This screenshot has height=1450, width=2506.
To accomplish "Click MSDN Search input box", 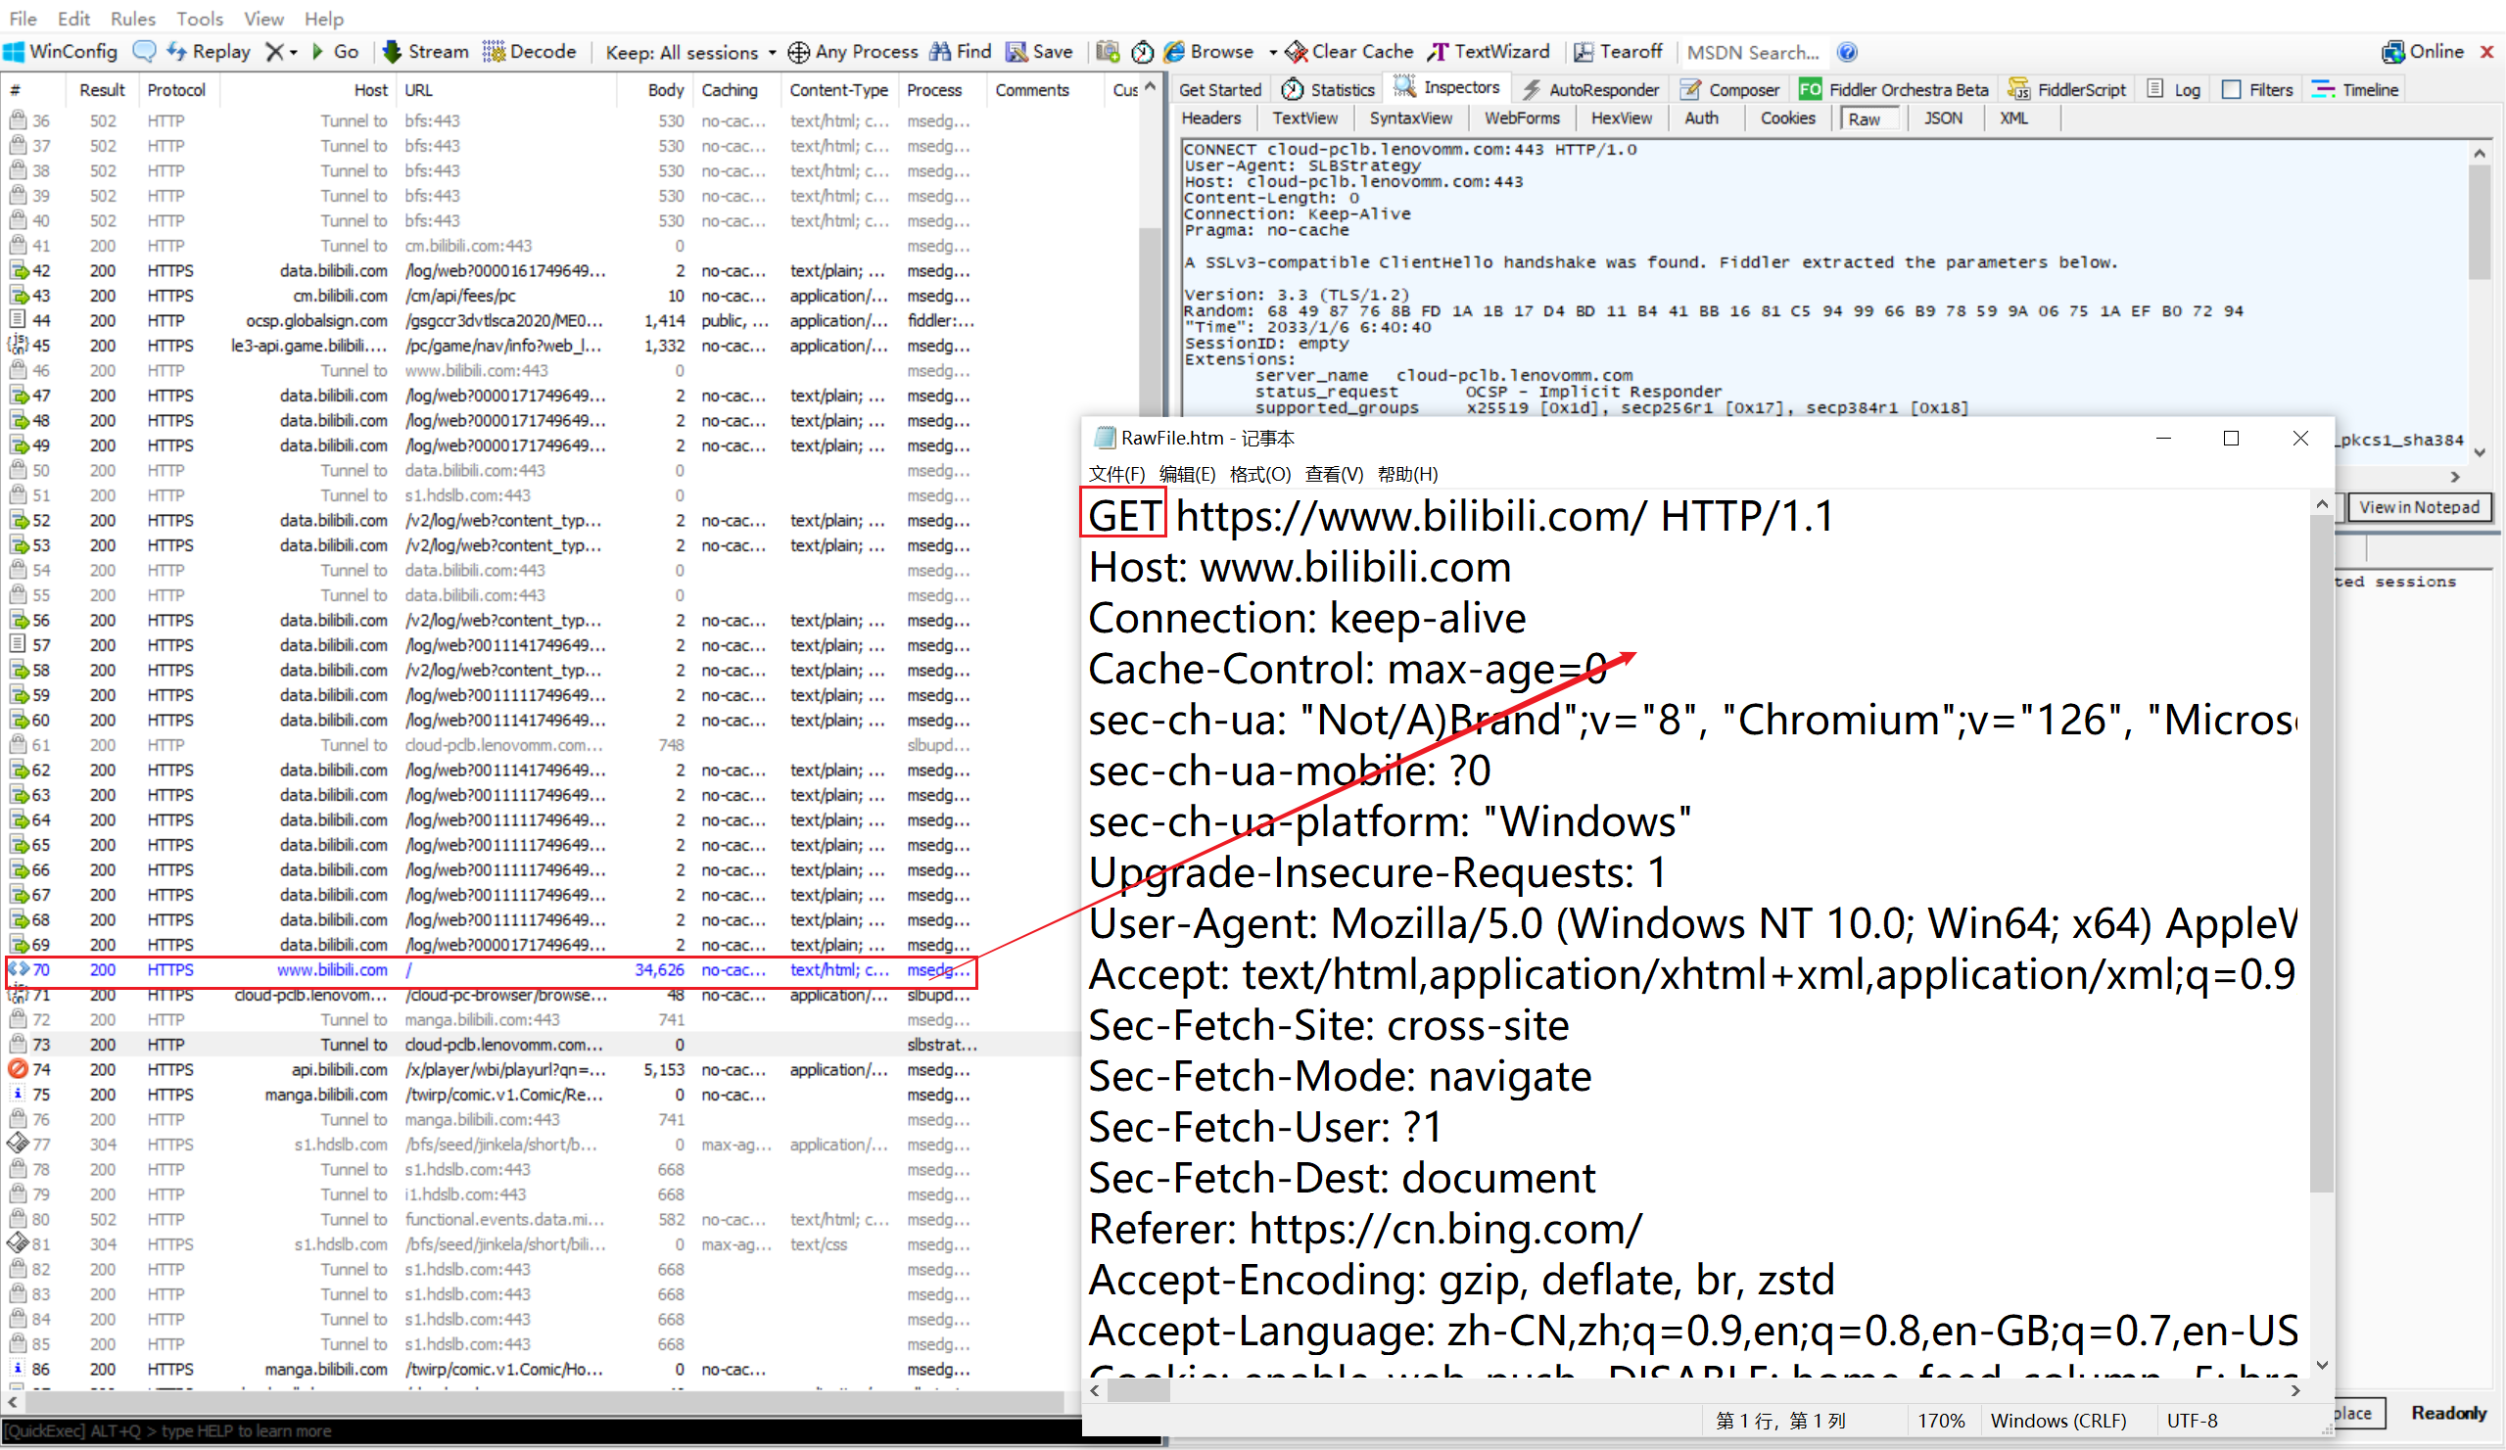I will point(1753,52).
